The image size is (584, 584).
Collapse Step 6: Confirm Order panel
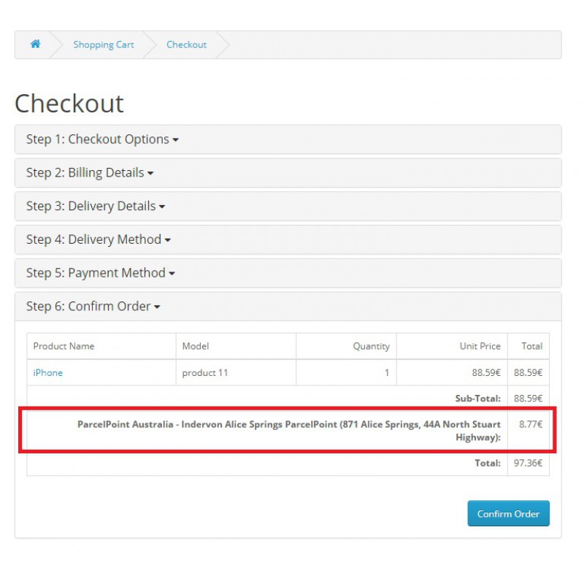(x=88, y=307)
